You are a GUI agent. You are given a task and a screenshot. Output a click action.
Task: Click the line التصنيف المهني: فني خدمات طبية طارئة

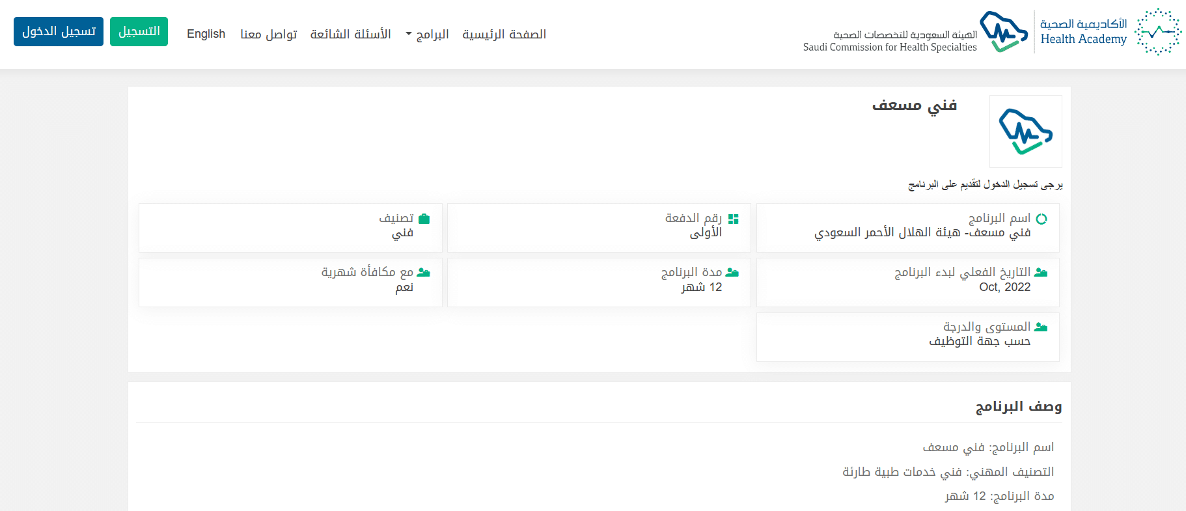point(948,472)
